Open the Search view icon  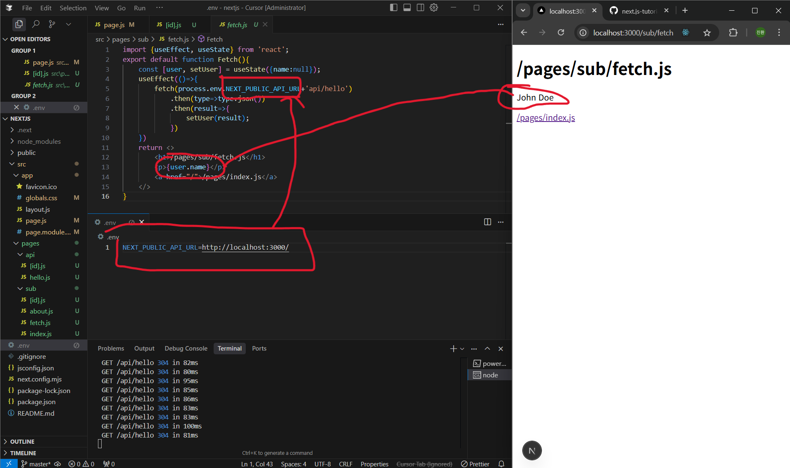point(36,24)
